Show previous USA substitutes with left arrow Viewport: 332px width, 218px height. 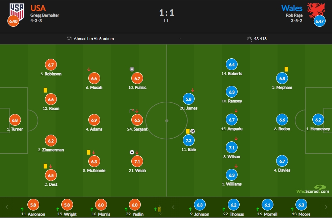point(6,207)
